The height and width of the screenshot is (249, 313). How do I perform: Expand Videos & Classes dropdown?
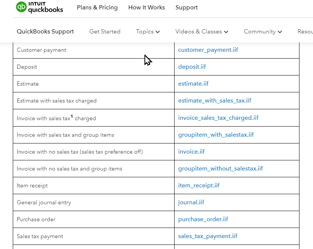click(202, 32)
